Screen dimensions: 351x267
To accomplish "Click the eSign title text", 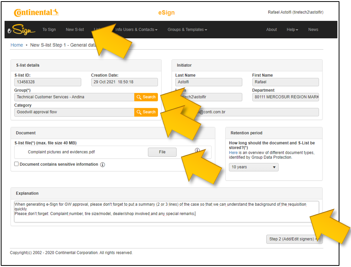I will (x=166, y=13).
